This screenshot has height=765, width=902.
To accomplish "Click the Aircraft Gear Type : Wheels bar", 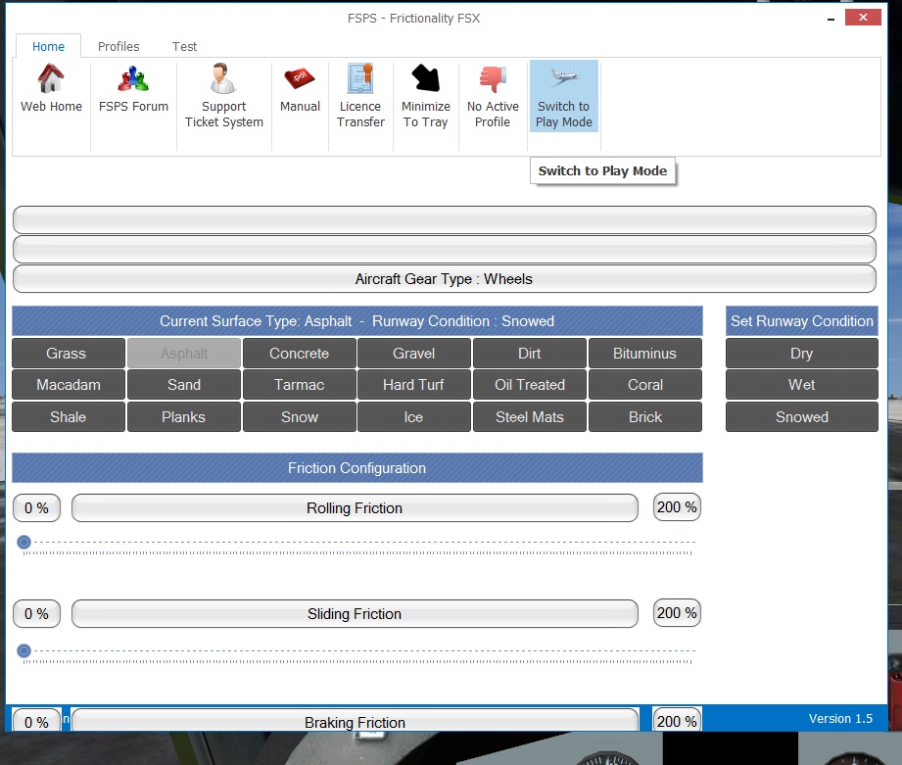I will [444, 279].
